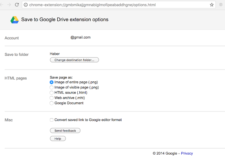
Task: Select Google Document save option
Action: point(52,103)
